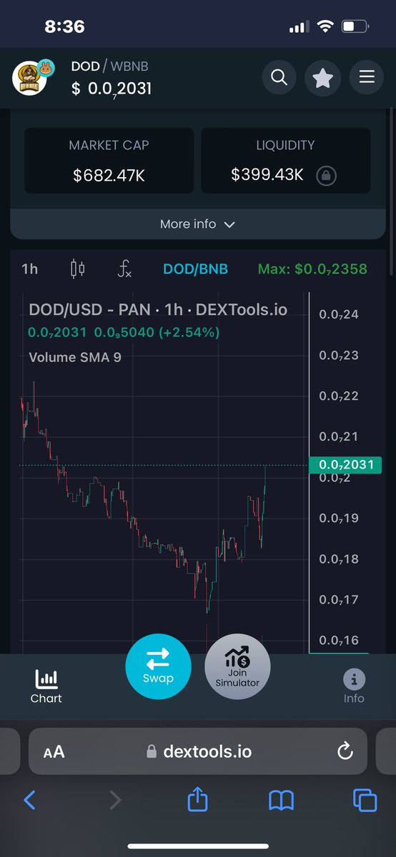Open candlestick chart style selector
Viewport: 396px width, 857px height.
point(77,269)
